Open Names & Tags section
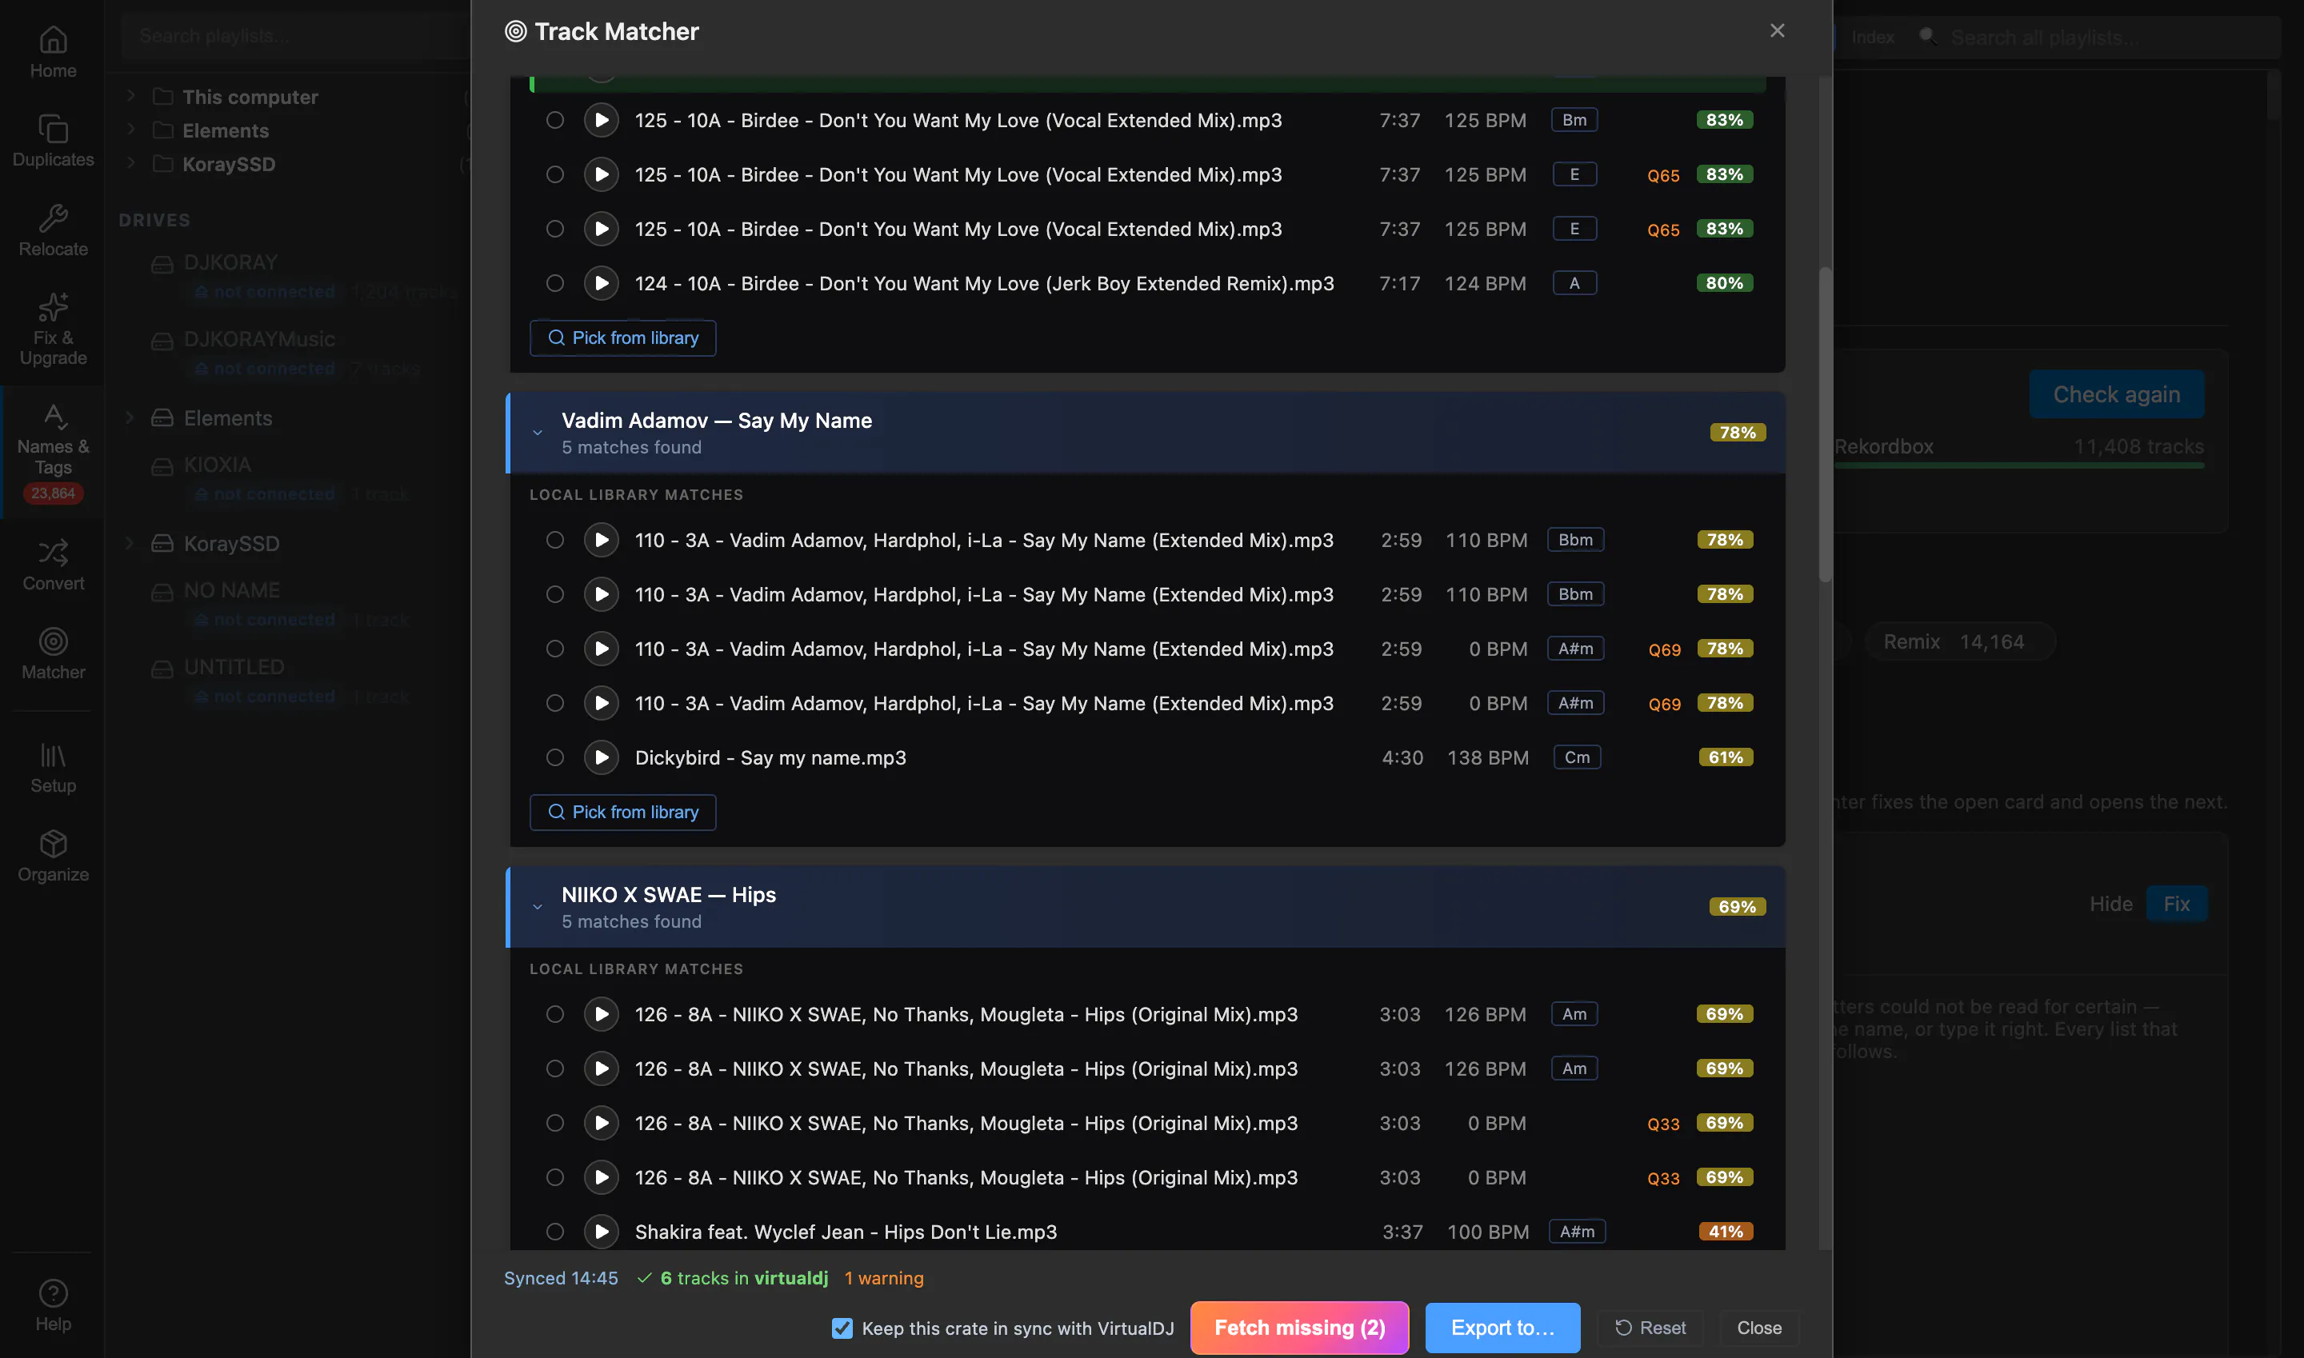The width and height of the screenshot is (2304, 1358). tap(53, 453)
